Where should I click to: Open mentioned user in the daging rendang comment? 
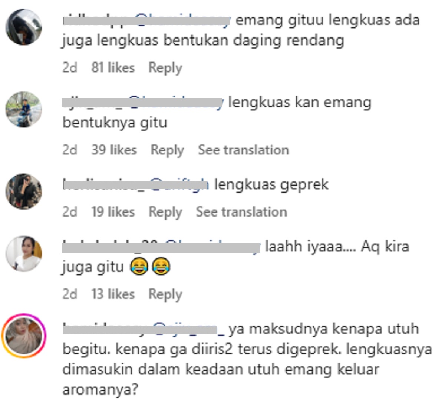pyautogui.click(x=182, y=20)
